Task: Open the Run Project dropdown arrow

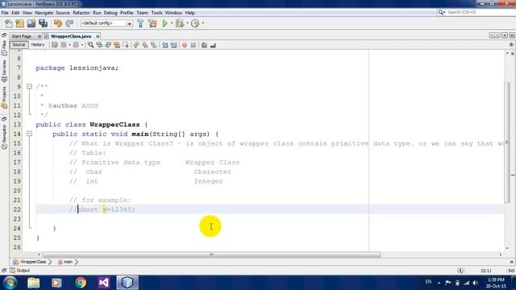Action: [172, 23]
